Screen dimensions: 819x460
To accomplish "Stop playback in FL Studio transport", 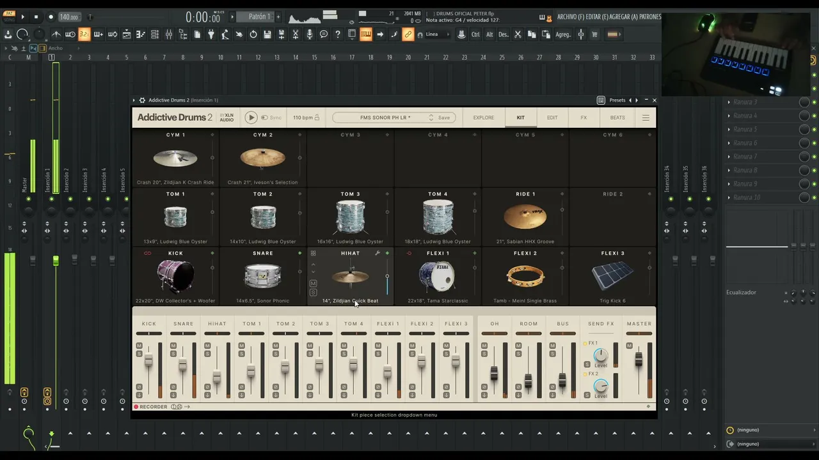I will click(36, 17).
